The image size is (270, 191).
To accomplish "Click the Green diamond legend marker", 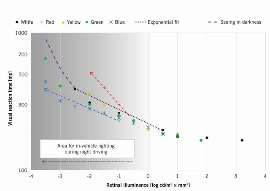I will tap(86, 22).
